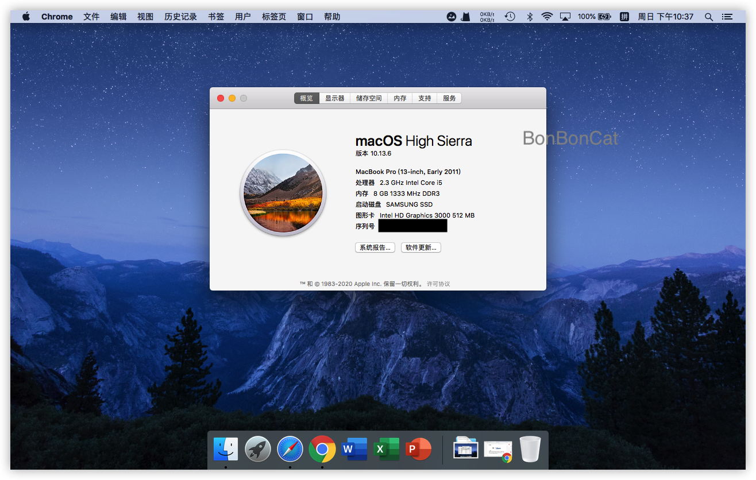Click the High Sierra mountain logo image
The width and height of the screenshot is (756, 480).
pyautogui.click(x=283, y=193)
